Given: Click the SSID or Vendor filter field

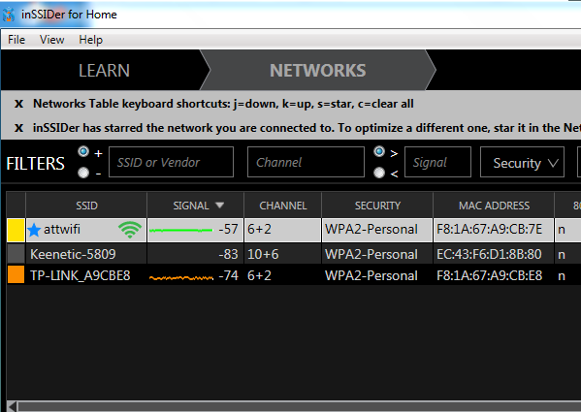Looking at the screenshot, I should (171, 162).
